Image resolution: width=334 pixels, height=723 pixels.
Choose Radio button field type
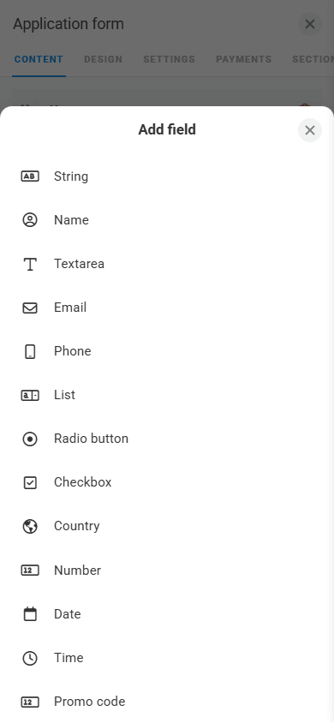coord(167,439)
